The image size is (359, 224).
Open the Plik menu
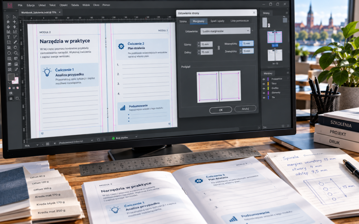pyautogui.click(x=20, y=5)
